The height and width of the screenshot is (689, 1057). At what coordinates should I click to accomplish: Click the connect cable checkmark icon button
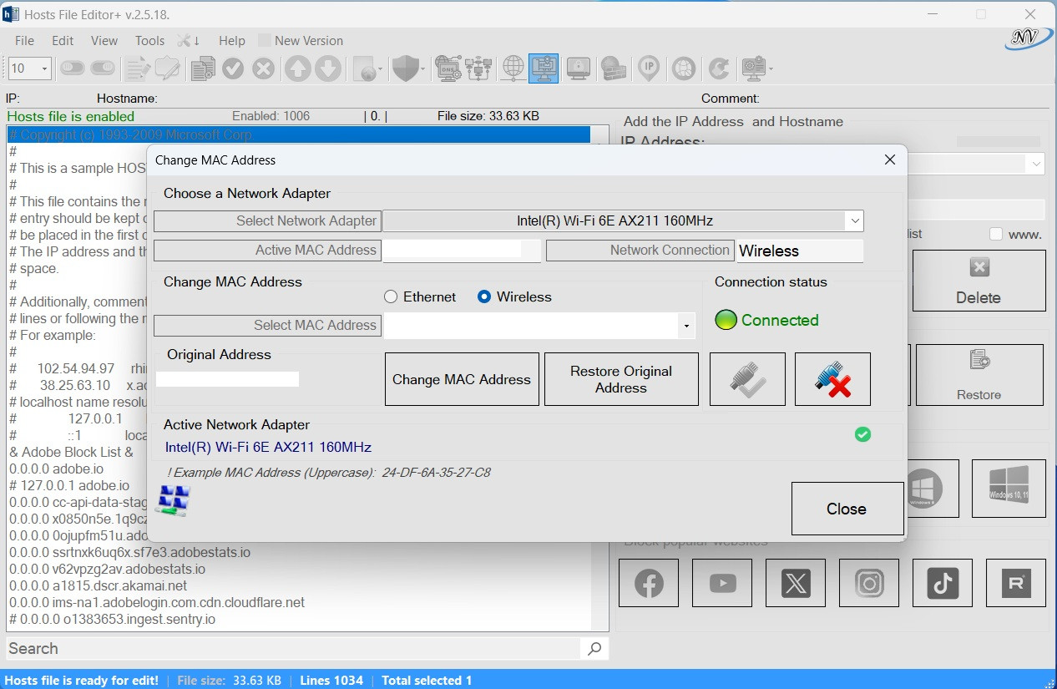point(747,379)
